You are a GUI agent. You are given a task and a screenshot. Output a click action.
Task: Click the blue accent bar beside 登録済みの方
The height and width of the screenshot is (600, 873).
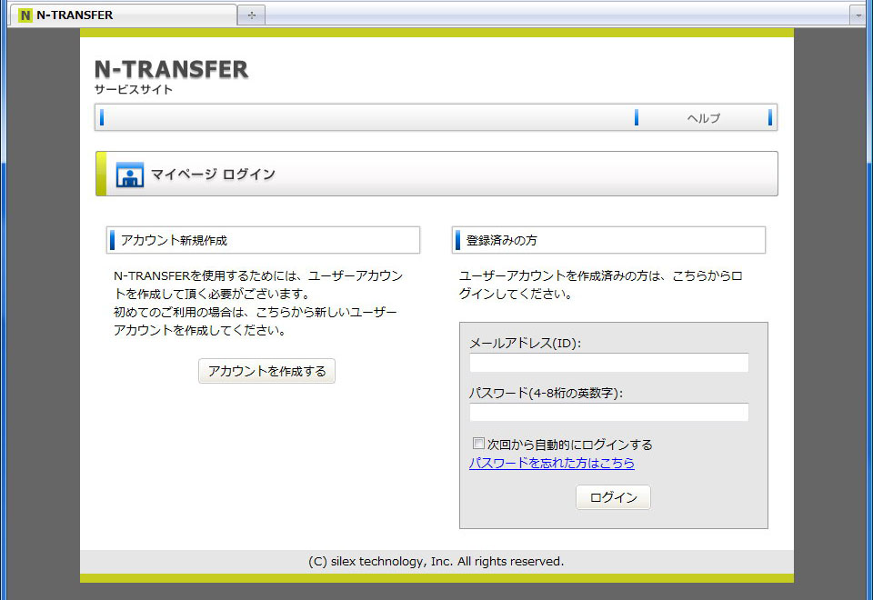tap(457, 239)
